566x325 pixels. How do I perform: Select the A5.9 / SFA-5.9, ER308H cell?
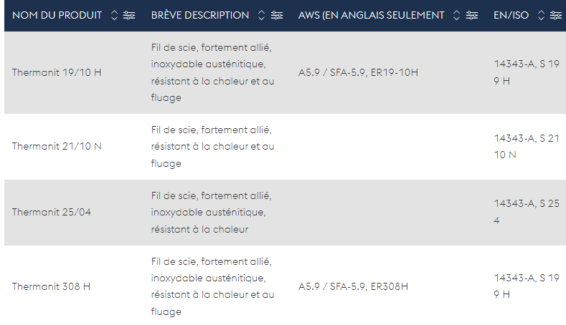tap(353, 286)
